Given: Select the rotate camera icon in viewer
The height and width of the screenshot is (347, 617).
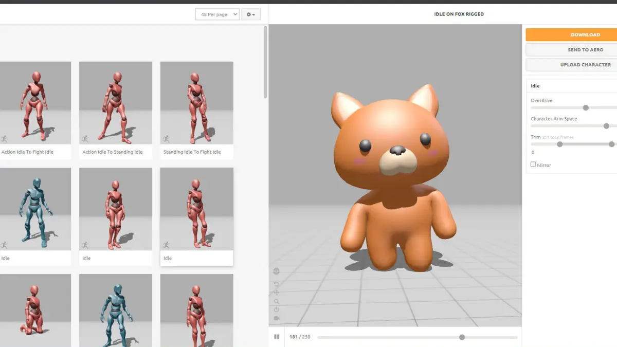Looking at the screenshot, I should pyautogui.click(x=277, y=284).
